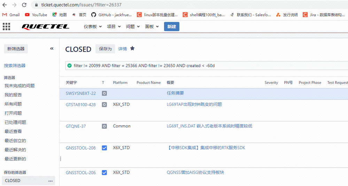Reload the page with refresh icon
348x186 pixels.
click(x=24, y=5)
